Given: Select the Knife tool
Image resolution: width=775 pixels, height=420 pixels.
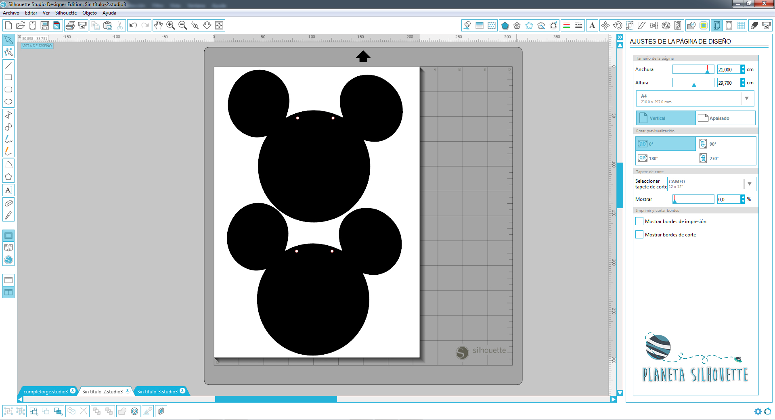Looking at the screenshot, I should pyautogui.click(x=8, y=215).
